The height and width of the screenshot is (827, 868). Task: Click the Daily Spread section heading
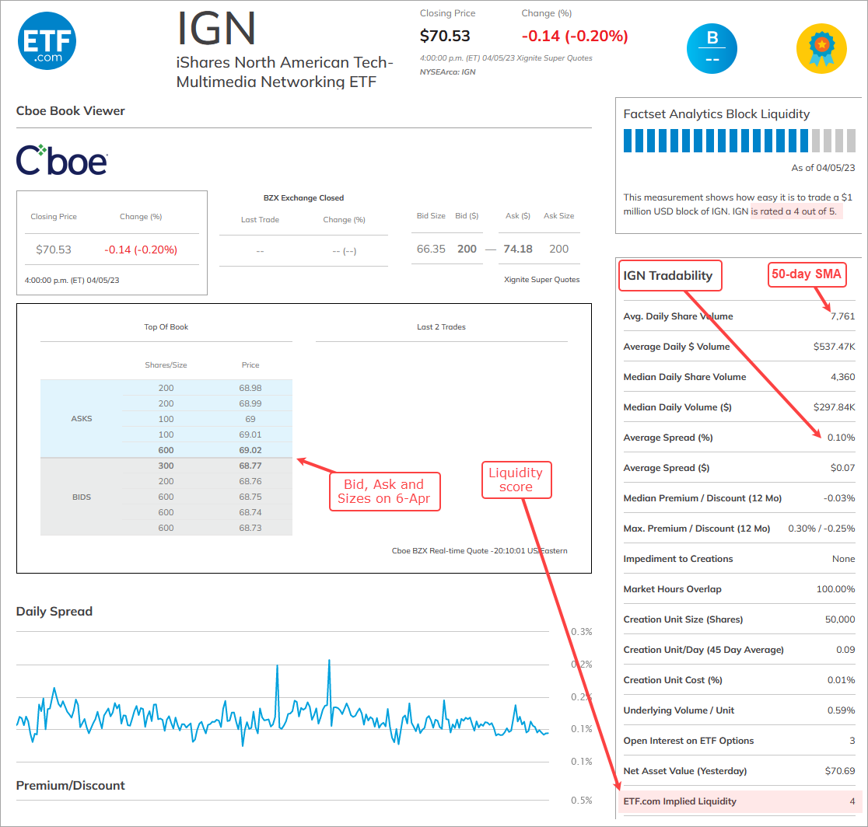point(54,611)
